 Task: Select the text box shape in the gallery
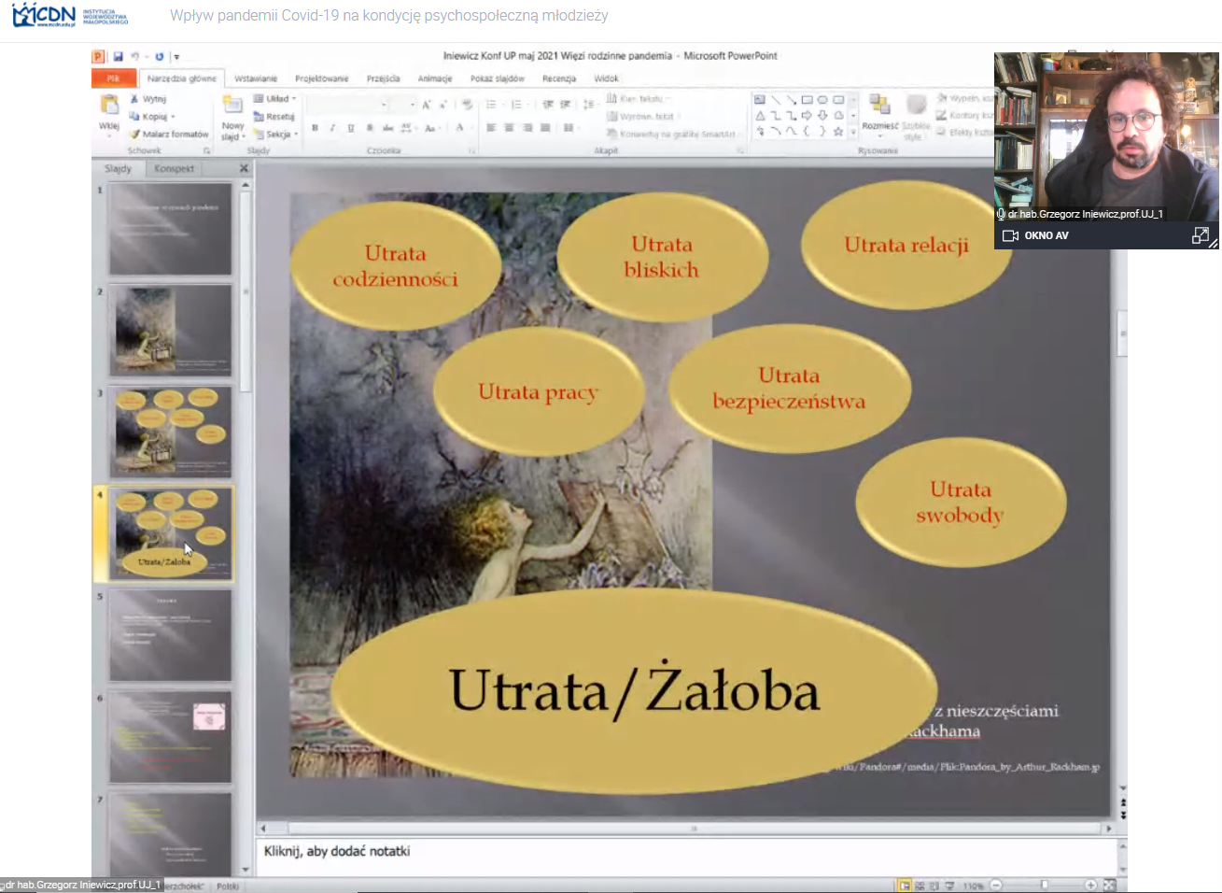(x=760, y=100)
